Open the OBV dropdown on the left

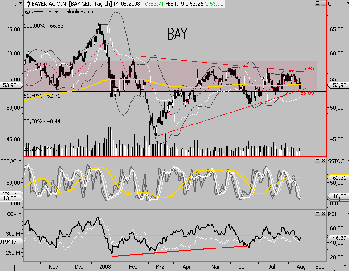(20, 214)
